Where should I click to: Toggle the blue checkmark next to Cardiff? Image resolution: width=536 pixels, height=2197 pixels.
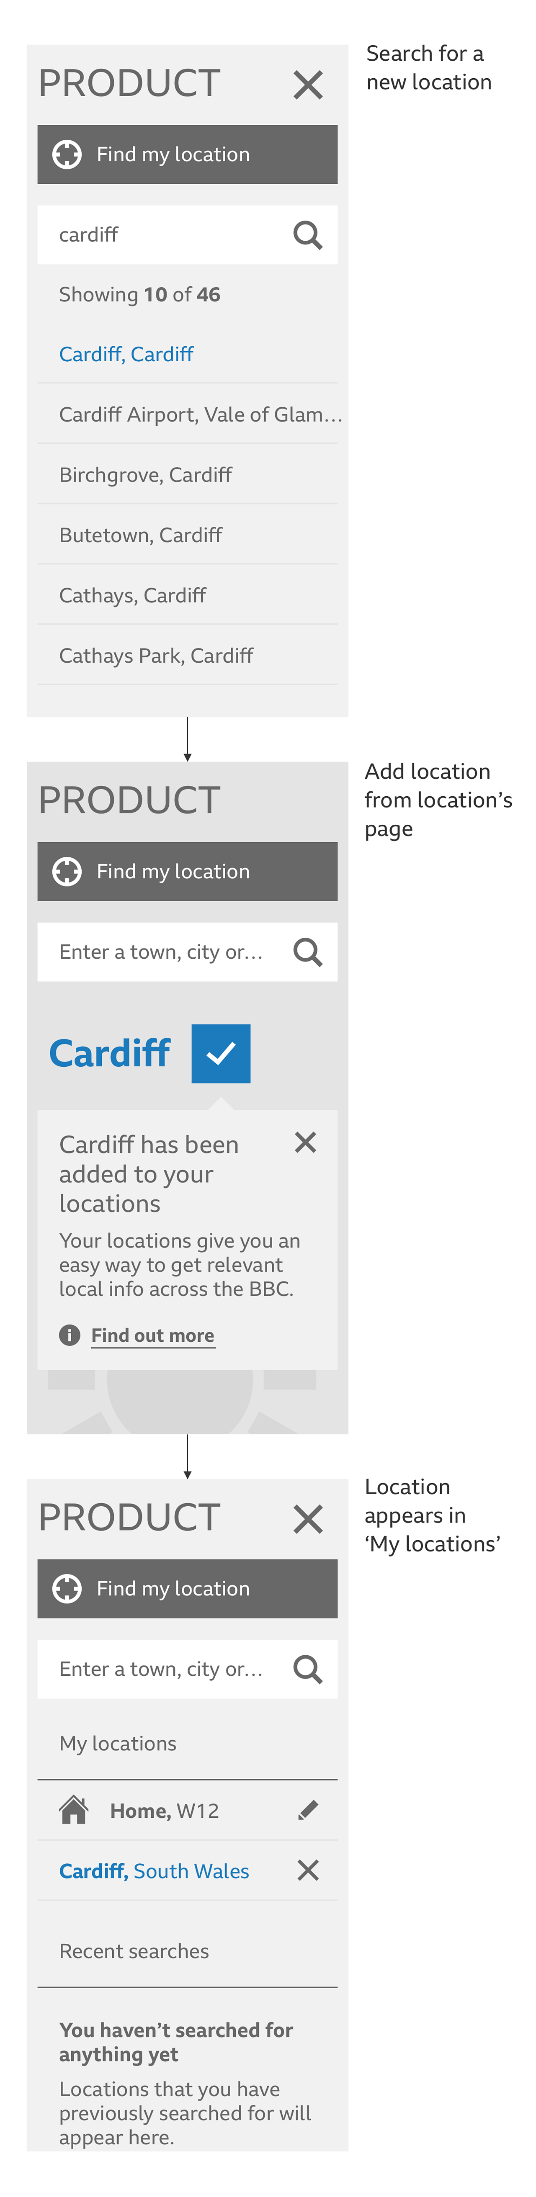pyautogui.click(x=220, y=1052)
